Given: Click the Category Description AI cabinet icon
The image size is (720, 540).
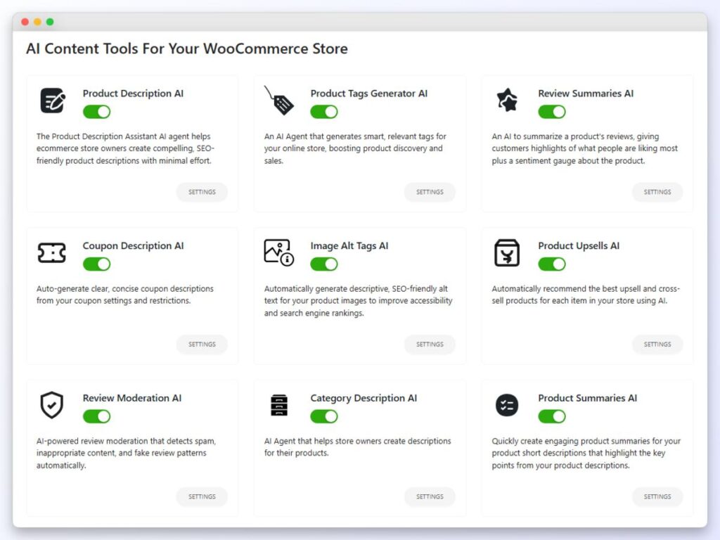Looking at the screenshot, I should [279, 405].
